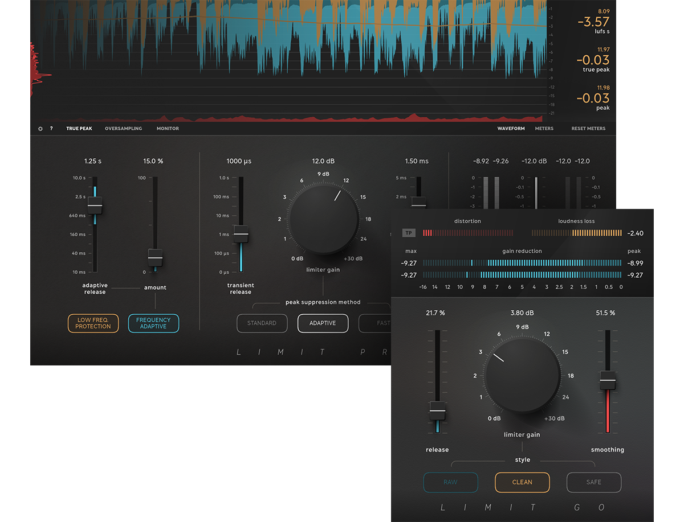The width and height of the screenshot is (684, 522).
Task: Click the Limit Go smoothing slider handle
Action: [x=608, y=380]
